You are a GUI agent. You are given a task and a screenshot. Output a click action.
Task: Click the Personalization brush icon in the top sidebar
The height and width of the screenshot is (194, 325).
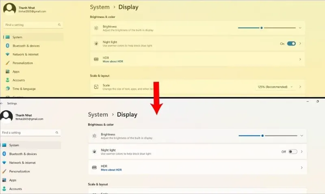coord(7,63)
